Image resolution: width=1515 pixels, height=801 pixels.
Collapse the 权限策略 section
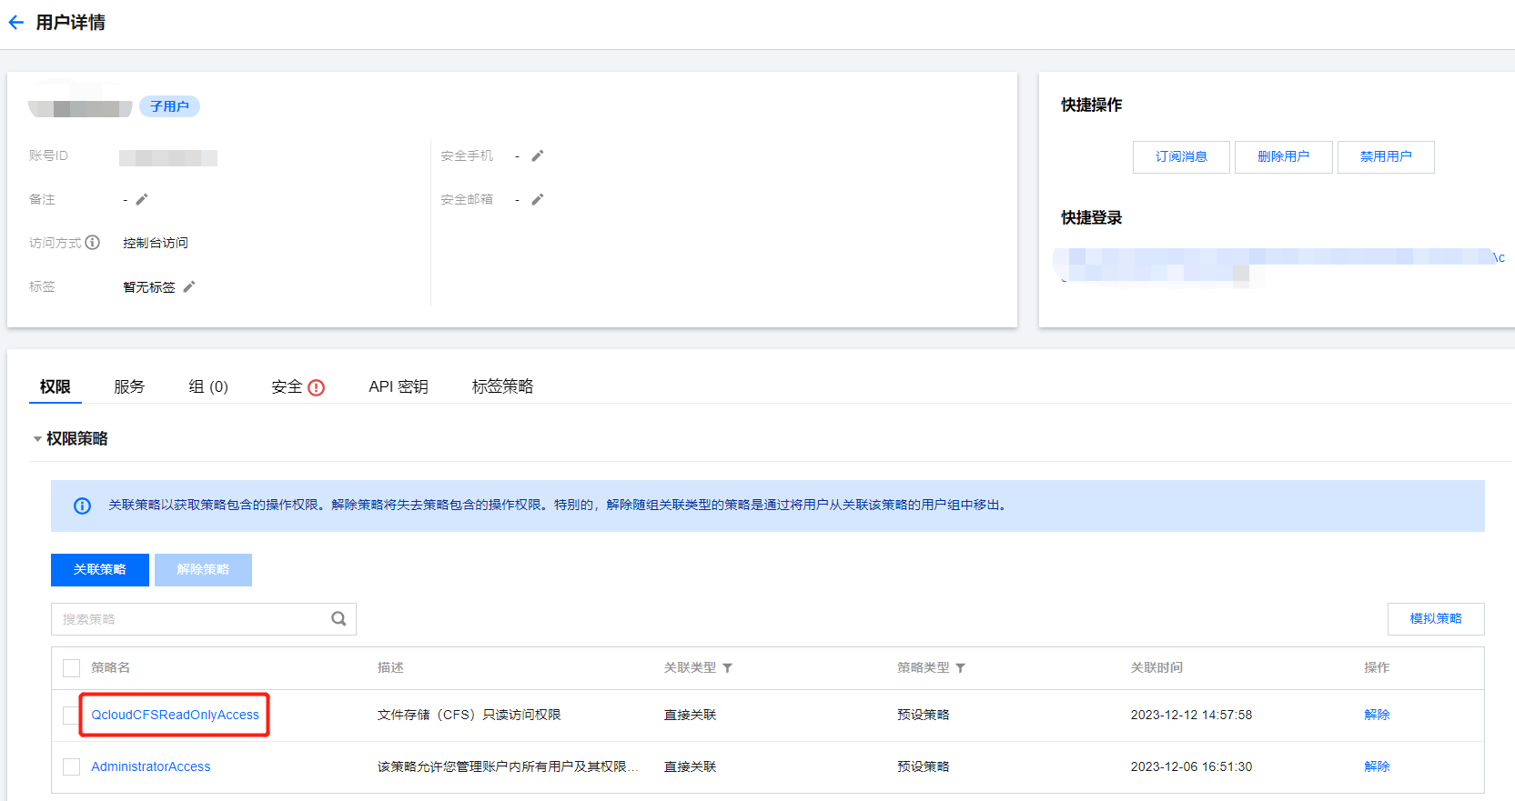[37, 439]
